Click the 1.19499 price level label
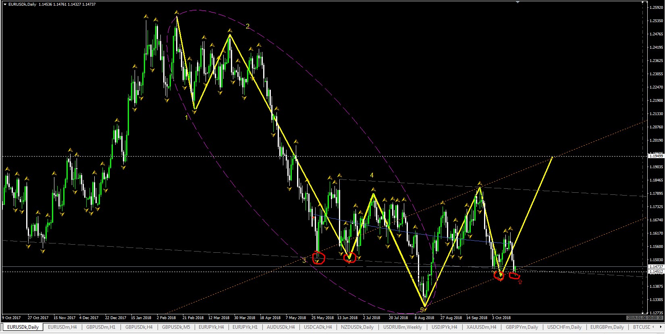The width and height of the screenshot is (665, 334). (x=655, y=156)
